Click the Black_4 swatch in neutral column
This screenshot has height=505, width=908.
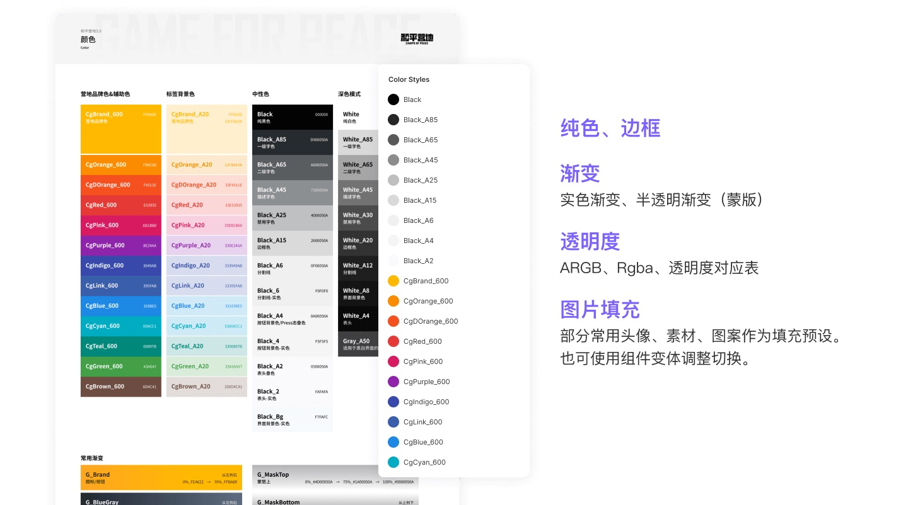[293, 344]
